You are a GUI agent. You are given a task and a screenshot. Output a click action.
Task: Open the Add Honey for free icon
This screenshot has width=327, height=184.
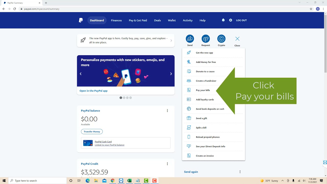[189, 62]
